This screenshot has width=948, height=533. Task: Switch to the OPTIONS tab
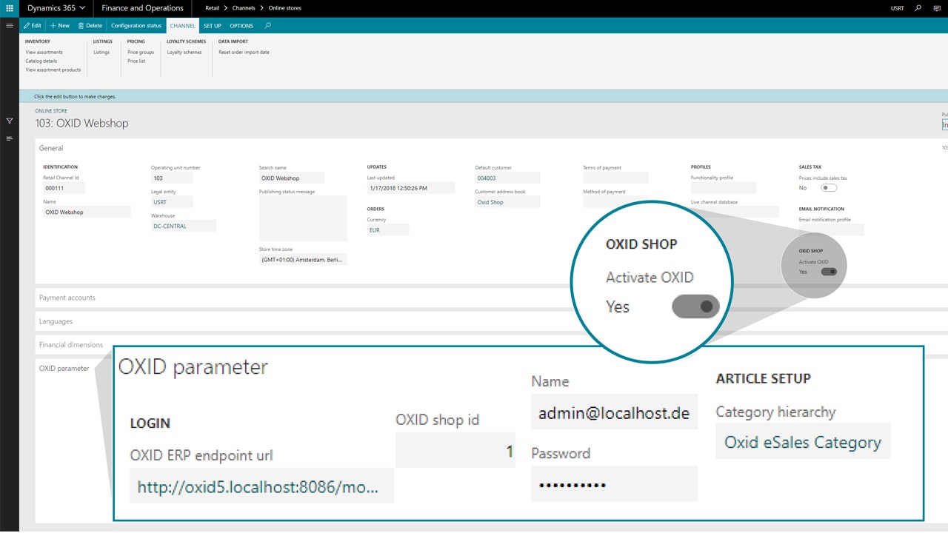241,25
